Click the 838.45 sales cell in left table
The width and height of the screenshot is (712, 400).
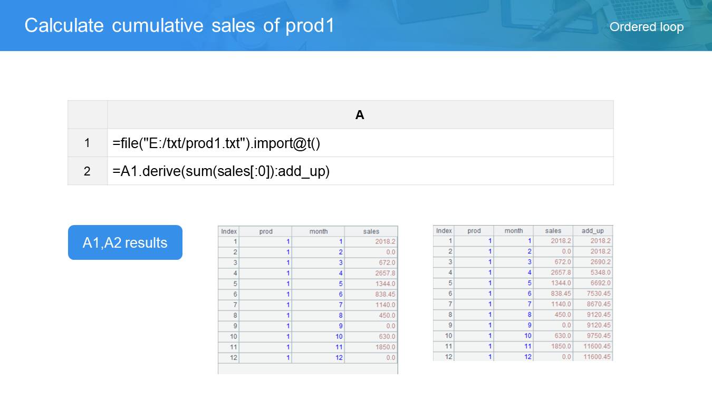[371, 294]
